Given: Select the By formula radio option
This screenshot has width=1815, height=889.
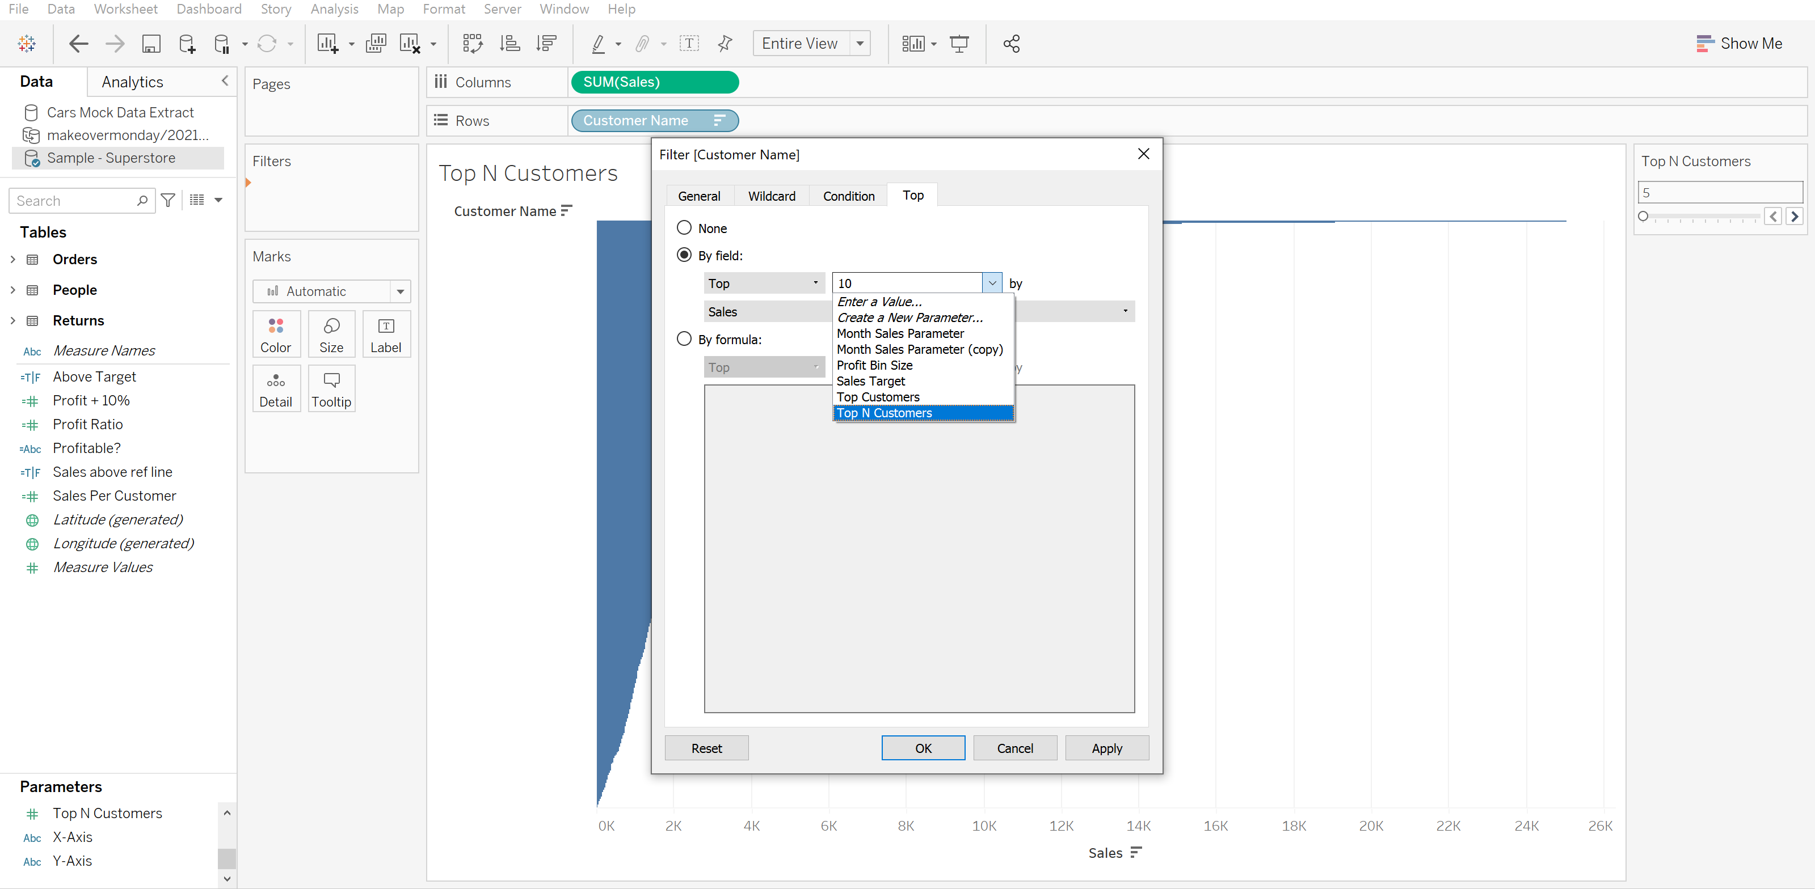Looking at the screenshot, I should (684, 338).
